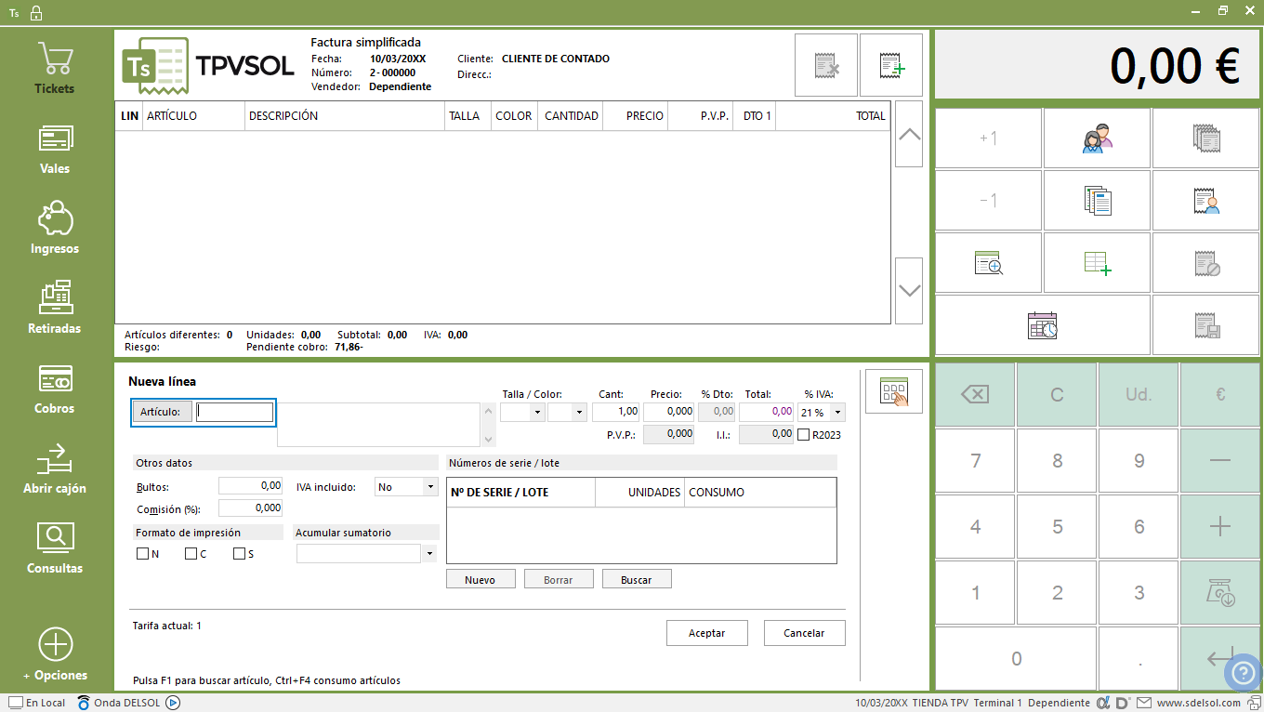
Task: Click the keypad Ud. key
Action: [1139, 395]
